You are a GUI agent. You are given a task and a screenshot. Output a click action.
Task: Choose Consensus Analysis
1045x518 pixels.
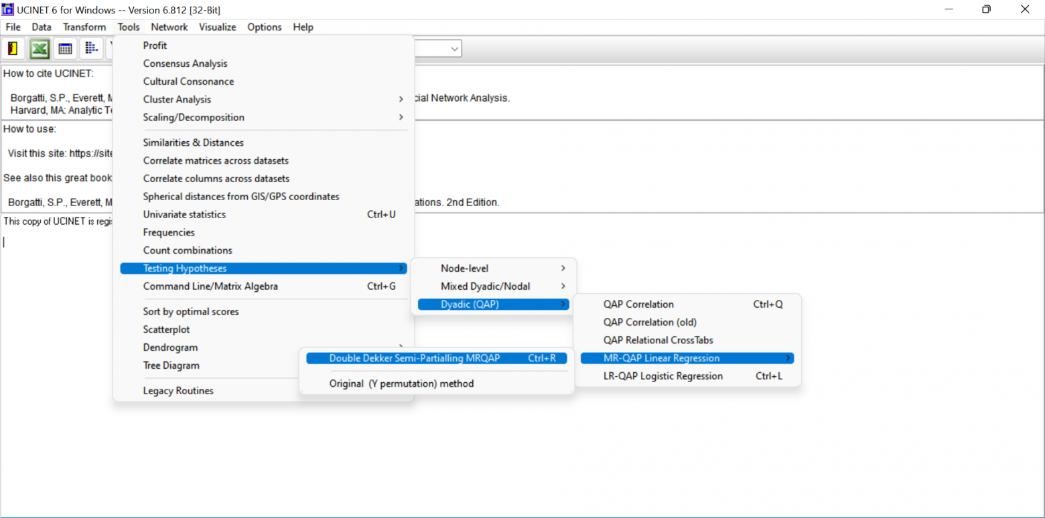pos(264,64)
